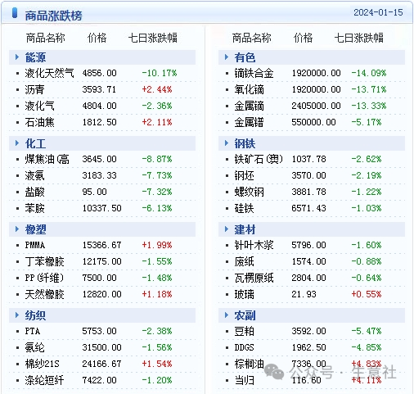Select commodity 豆粕

click(244, 331)
